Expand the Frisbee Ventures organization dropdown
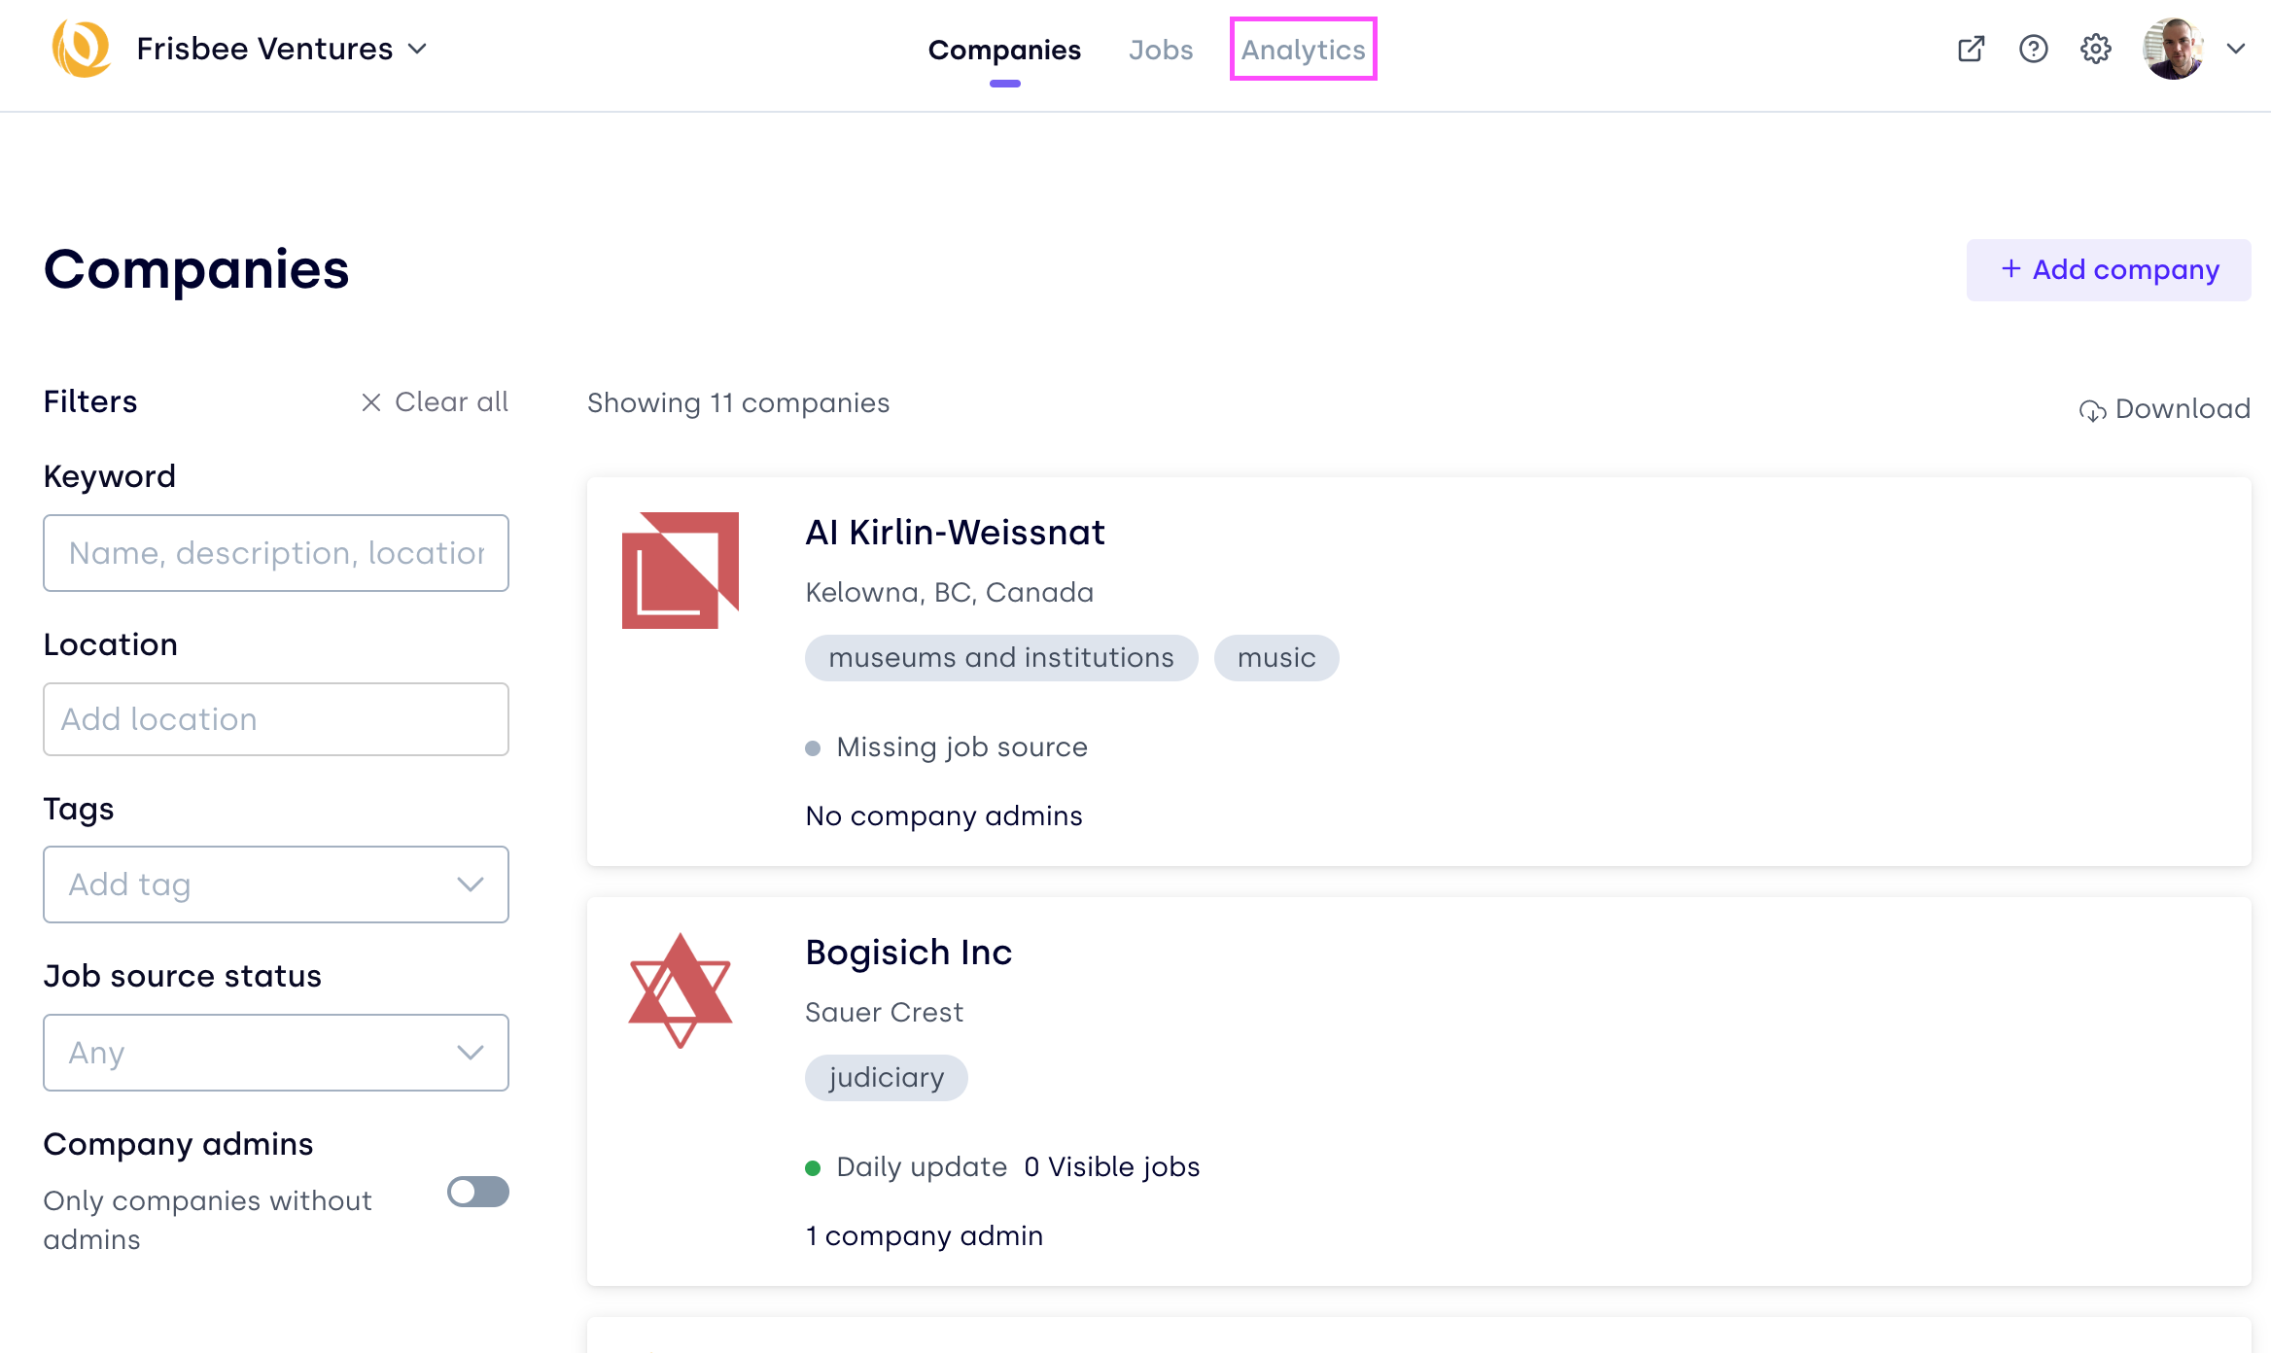 418,49
